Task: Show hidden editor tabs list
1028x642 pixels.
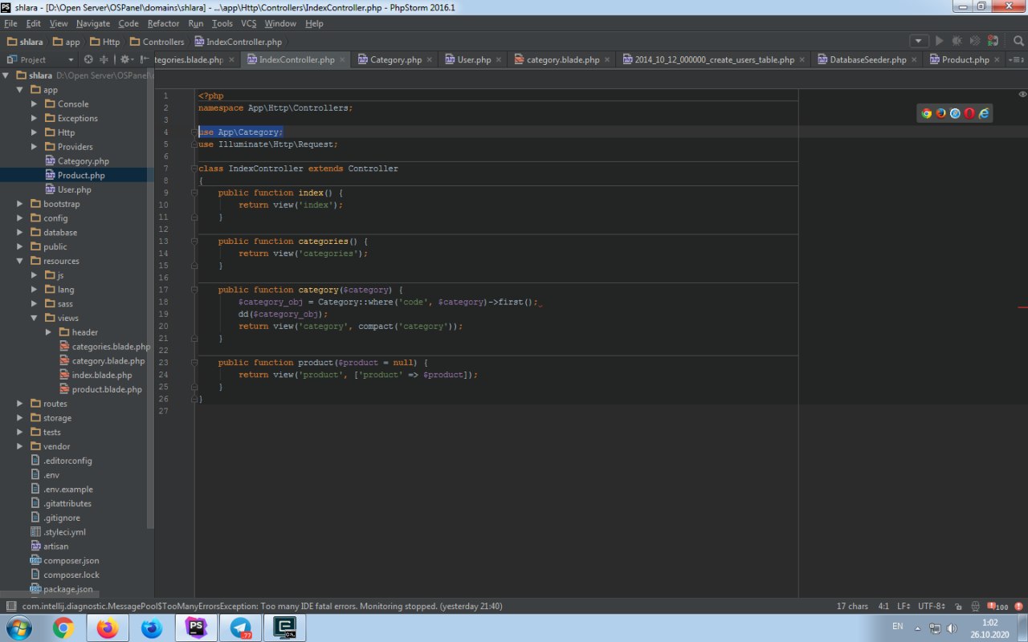Action: click(x=1015, y=59)
